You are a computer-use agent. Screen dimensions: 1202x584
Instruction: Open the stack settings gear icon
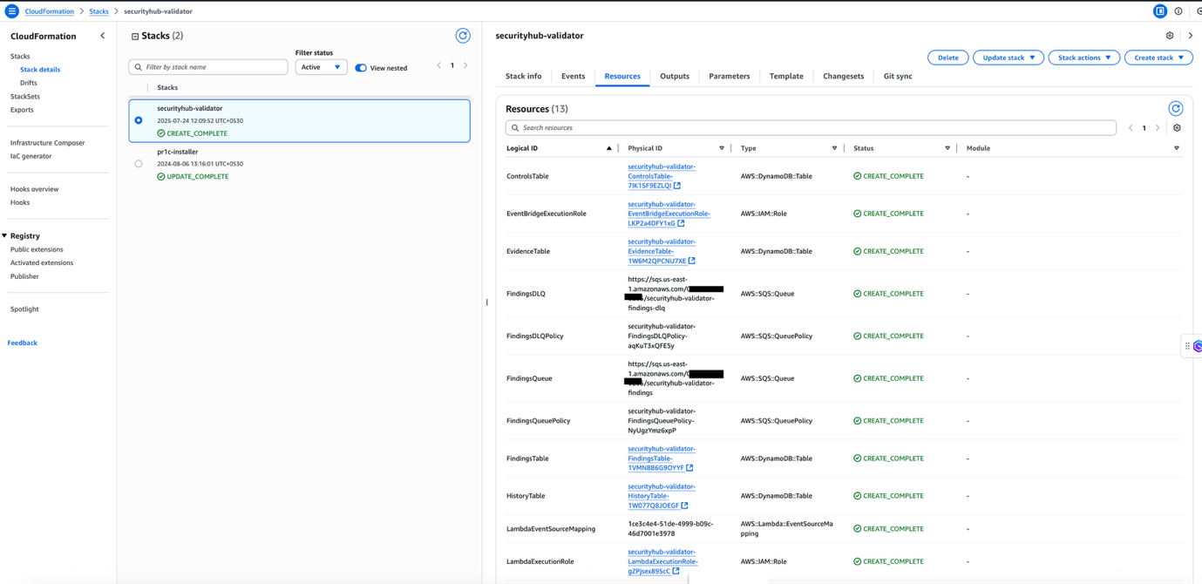1169,35
